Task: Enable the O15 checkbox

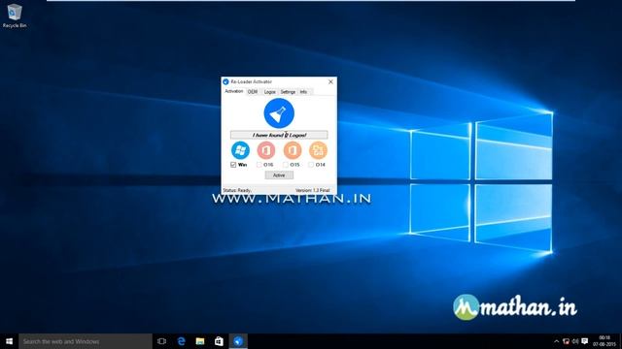Action: pyautogui.click(x=285, y=165)
